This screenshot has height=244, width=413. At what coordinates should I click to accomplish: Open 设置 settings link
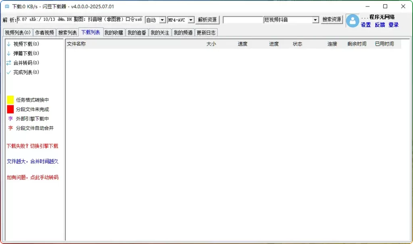point(366,25)
